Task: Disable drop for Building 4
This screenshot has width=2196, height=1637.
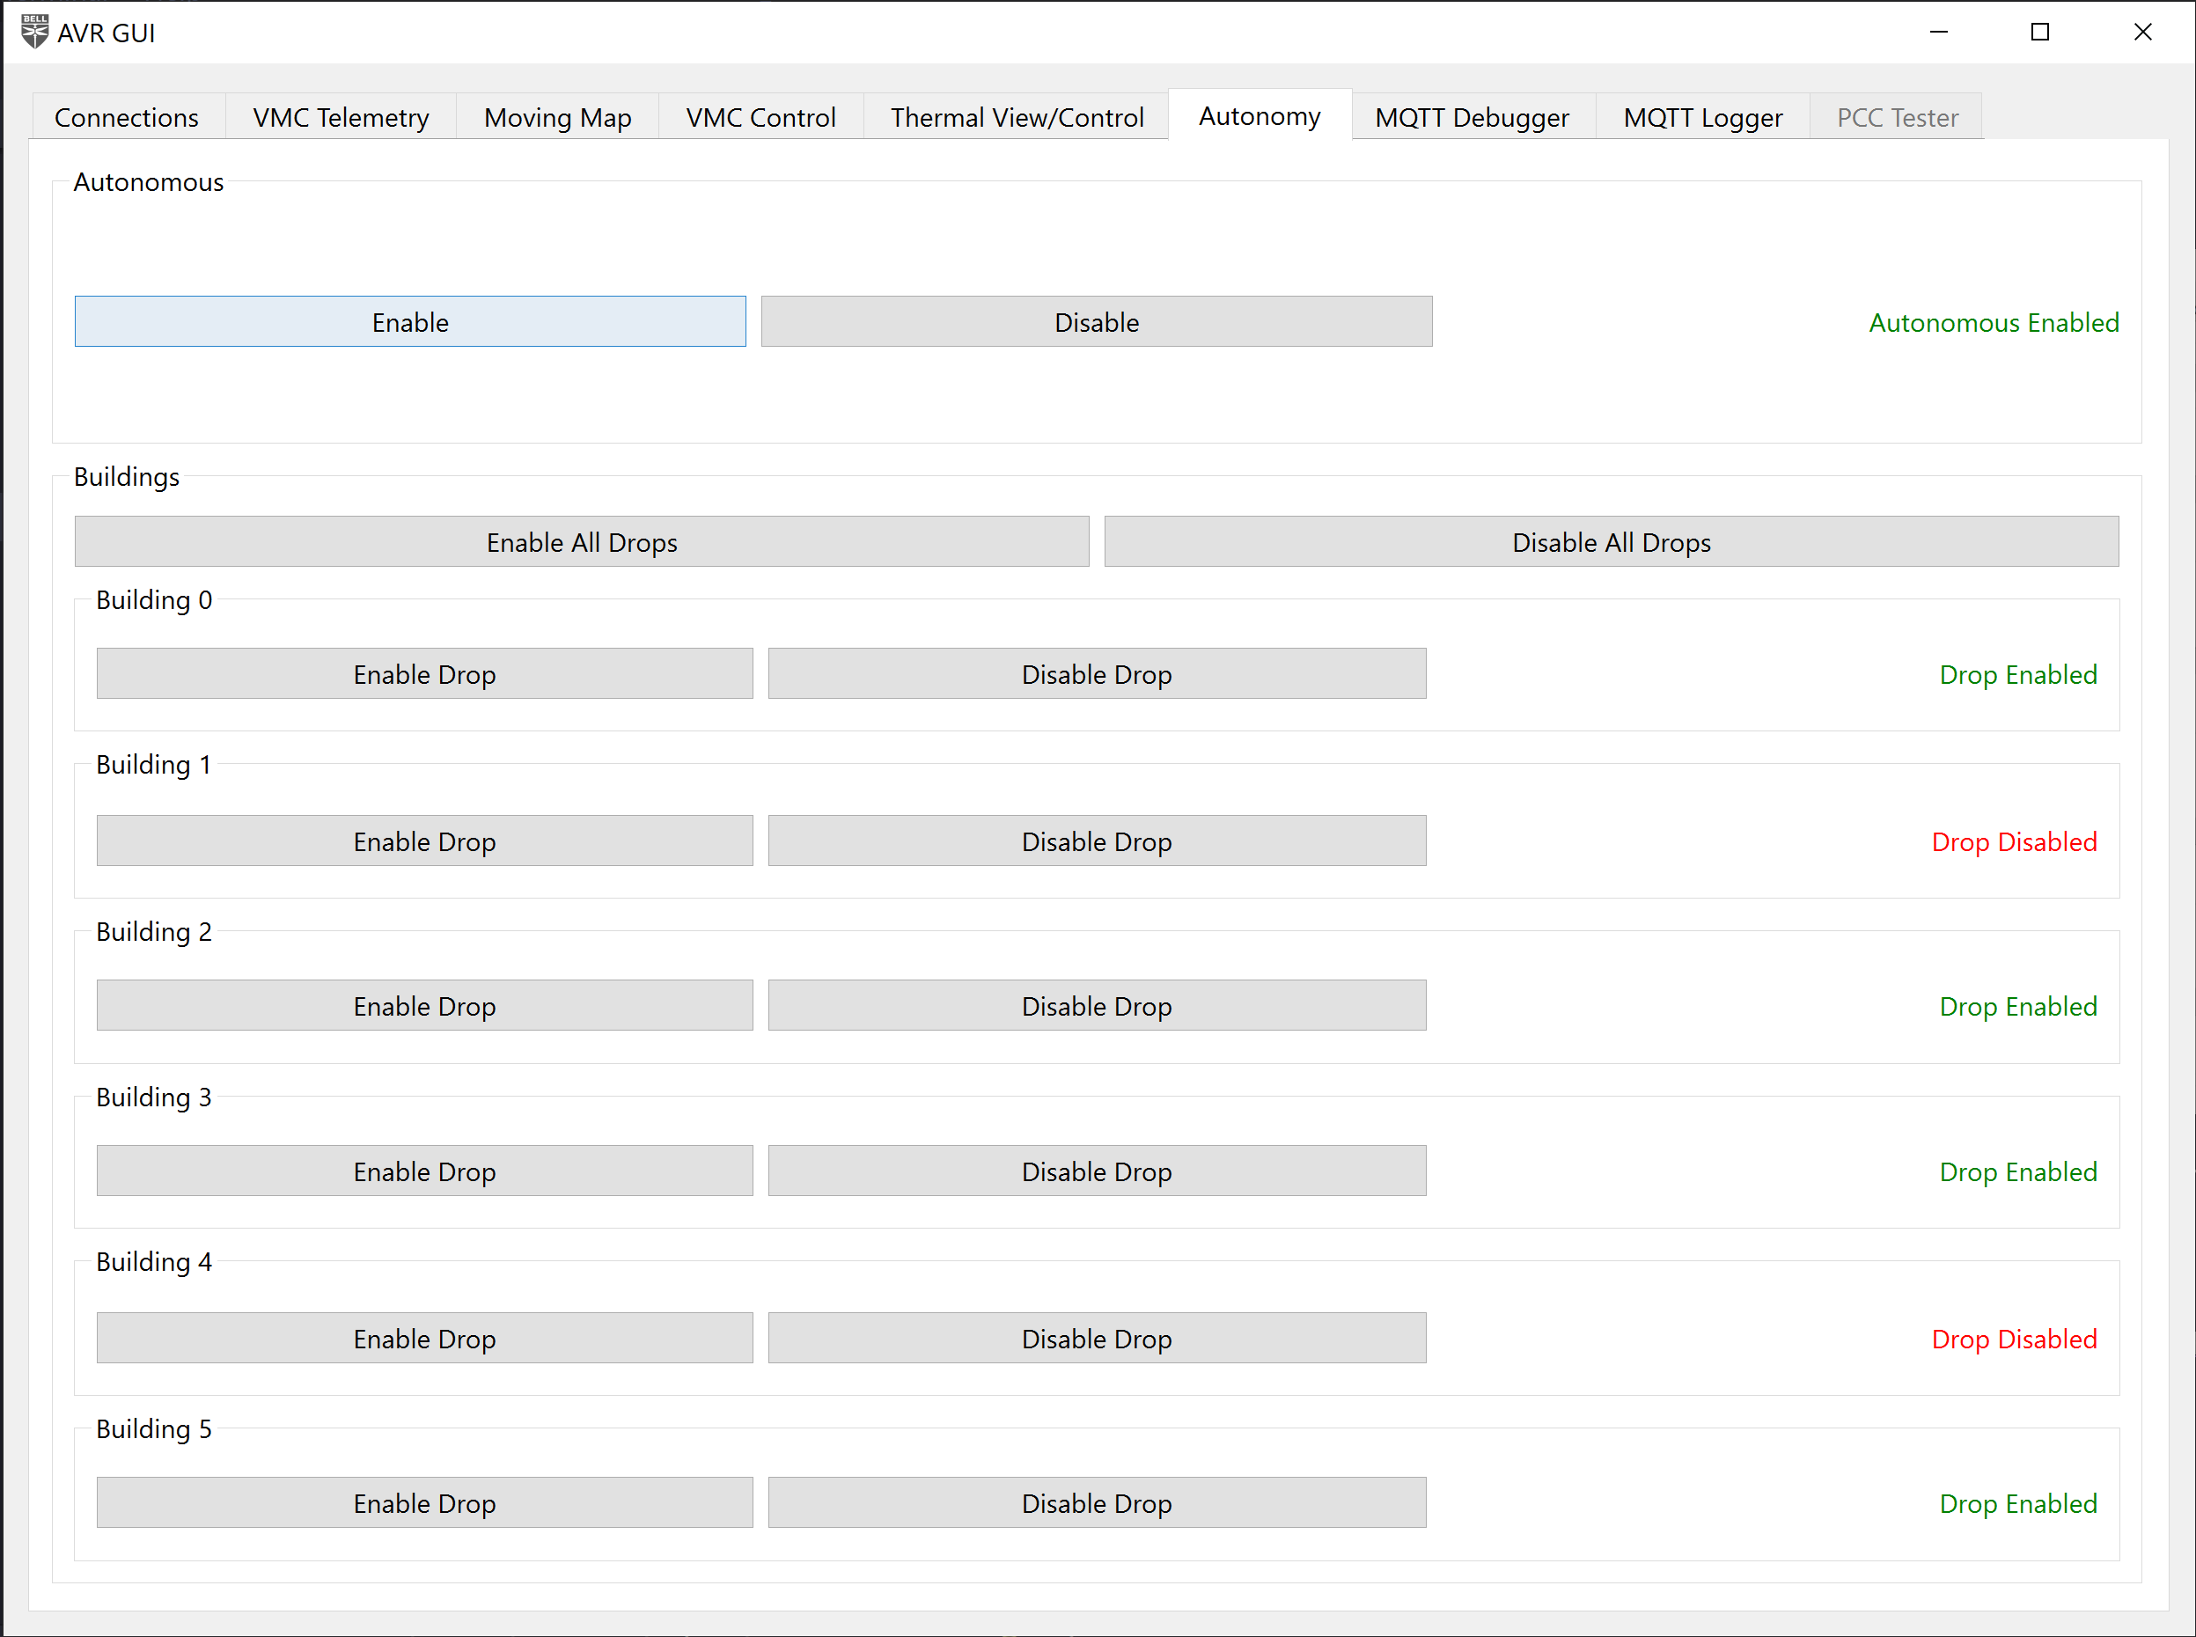Action: click(1097, 1338)
